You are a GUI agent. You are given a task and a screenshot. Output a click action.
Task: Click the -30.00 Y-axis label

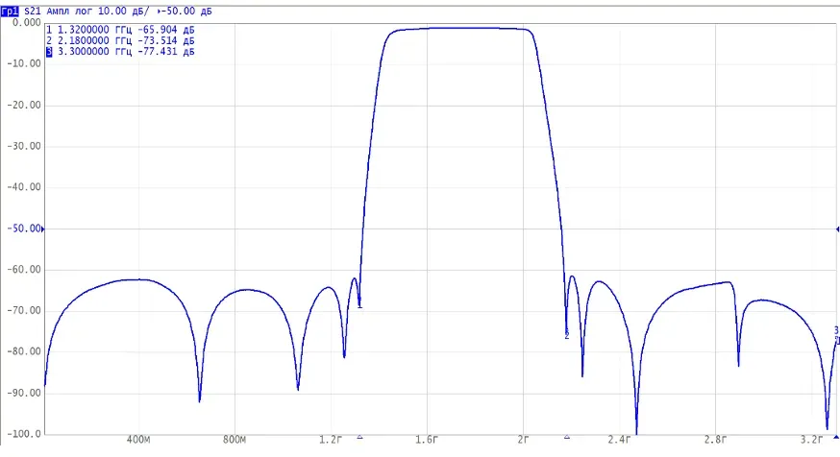(24, 146)
